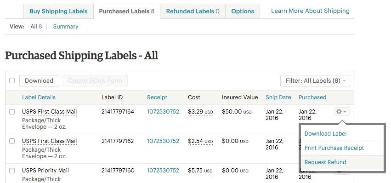
Task: Open the Purchased Labels tab
Action: (x=127, y=11)
